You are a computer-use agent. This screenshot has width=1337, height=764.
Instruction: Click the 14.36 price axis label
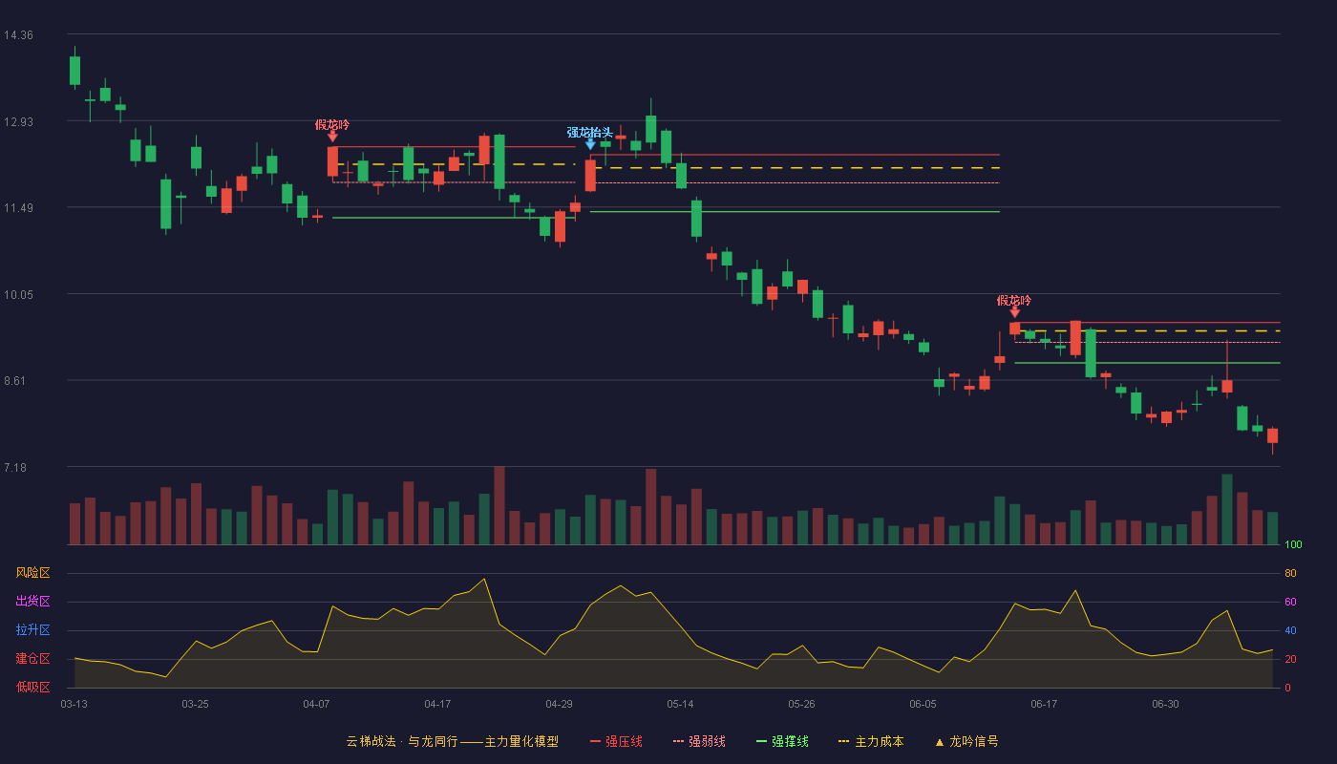[18, 35]
